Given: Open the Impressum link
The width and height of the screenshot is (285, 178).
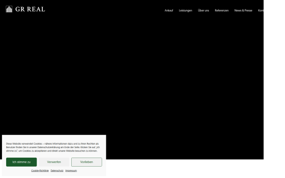Looking at the screenshot, I should 71,170.
